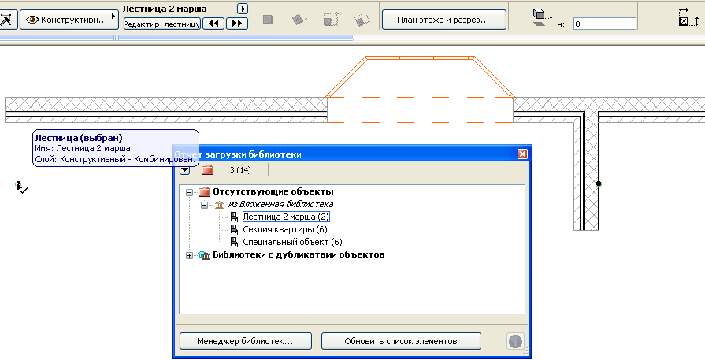705x360 pixels.
Task: Collapse the Отсутствующие объекты tree node
Action: click(189, 192)
